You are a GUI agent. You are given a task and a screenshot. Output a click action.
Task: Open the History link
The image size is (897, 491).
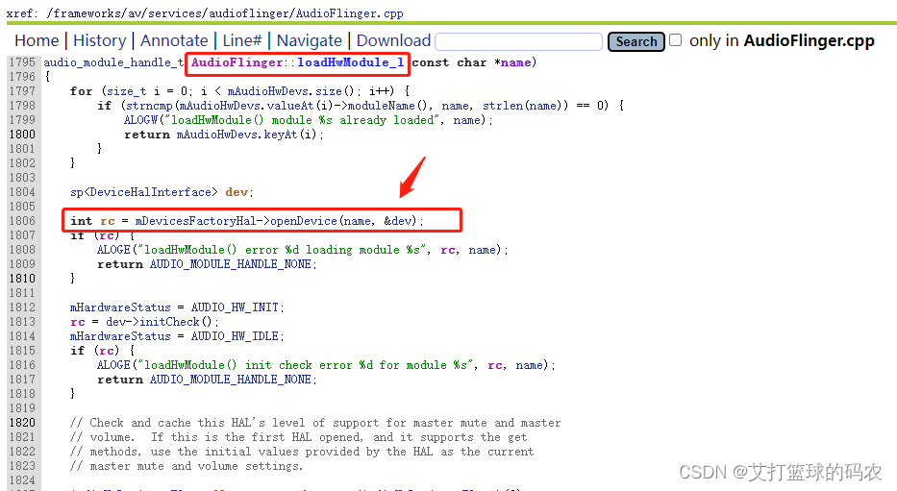[100, 40]
